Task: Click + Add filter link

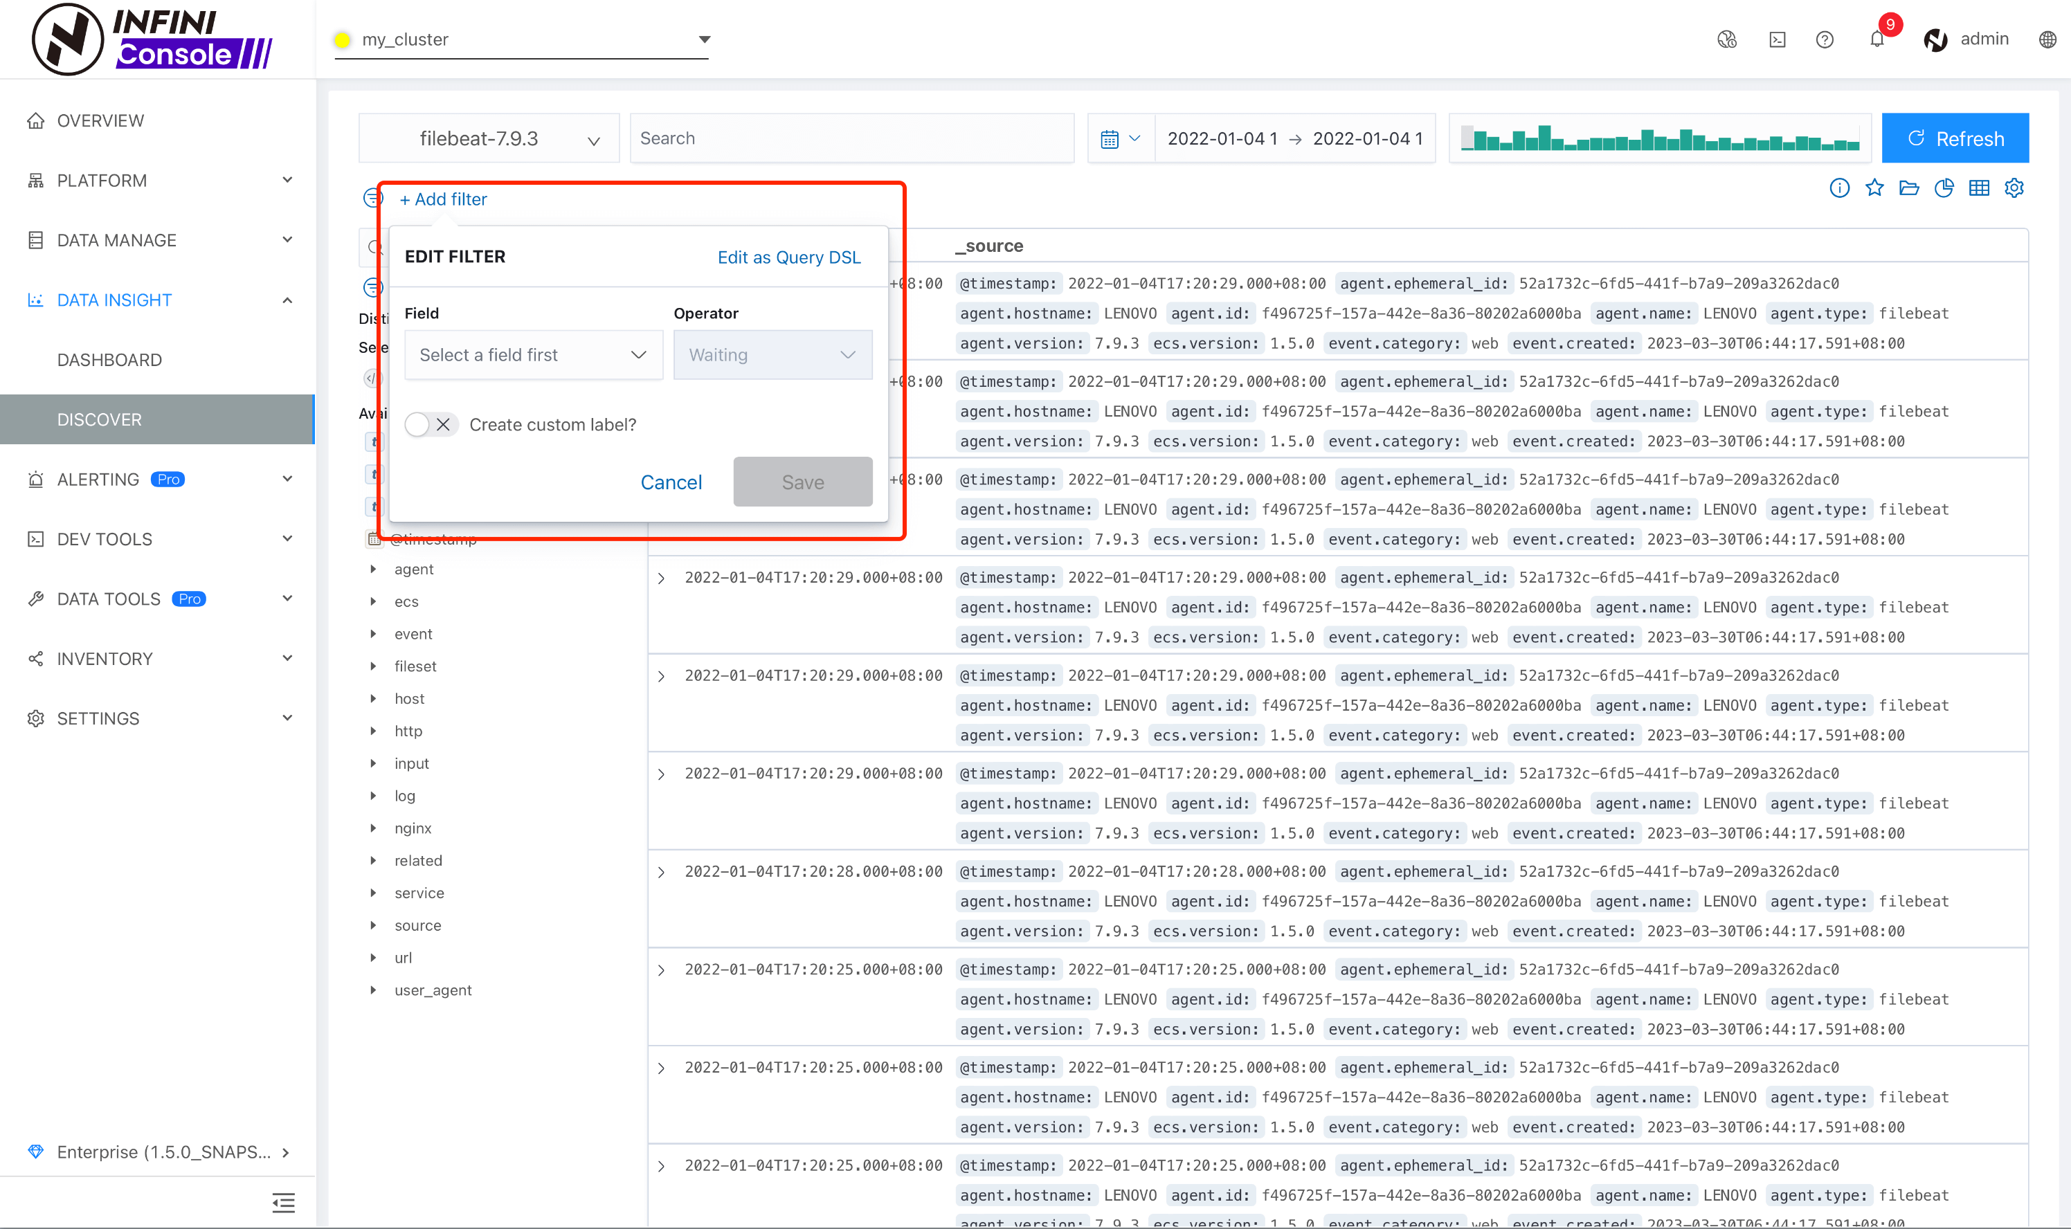Action: pyautogui.click(x=443, y=199)
